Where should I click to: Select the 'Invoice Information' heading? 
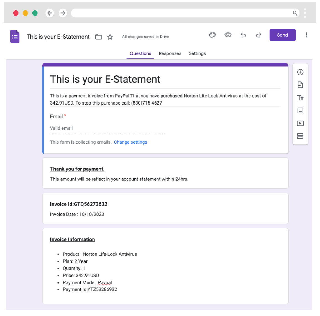coord(72,239)
